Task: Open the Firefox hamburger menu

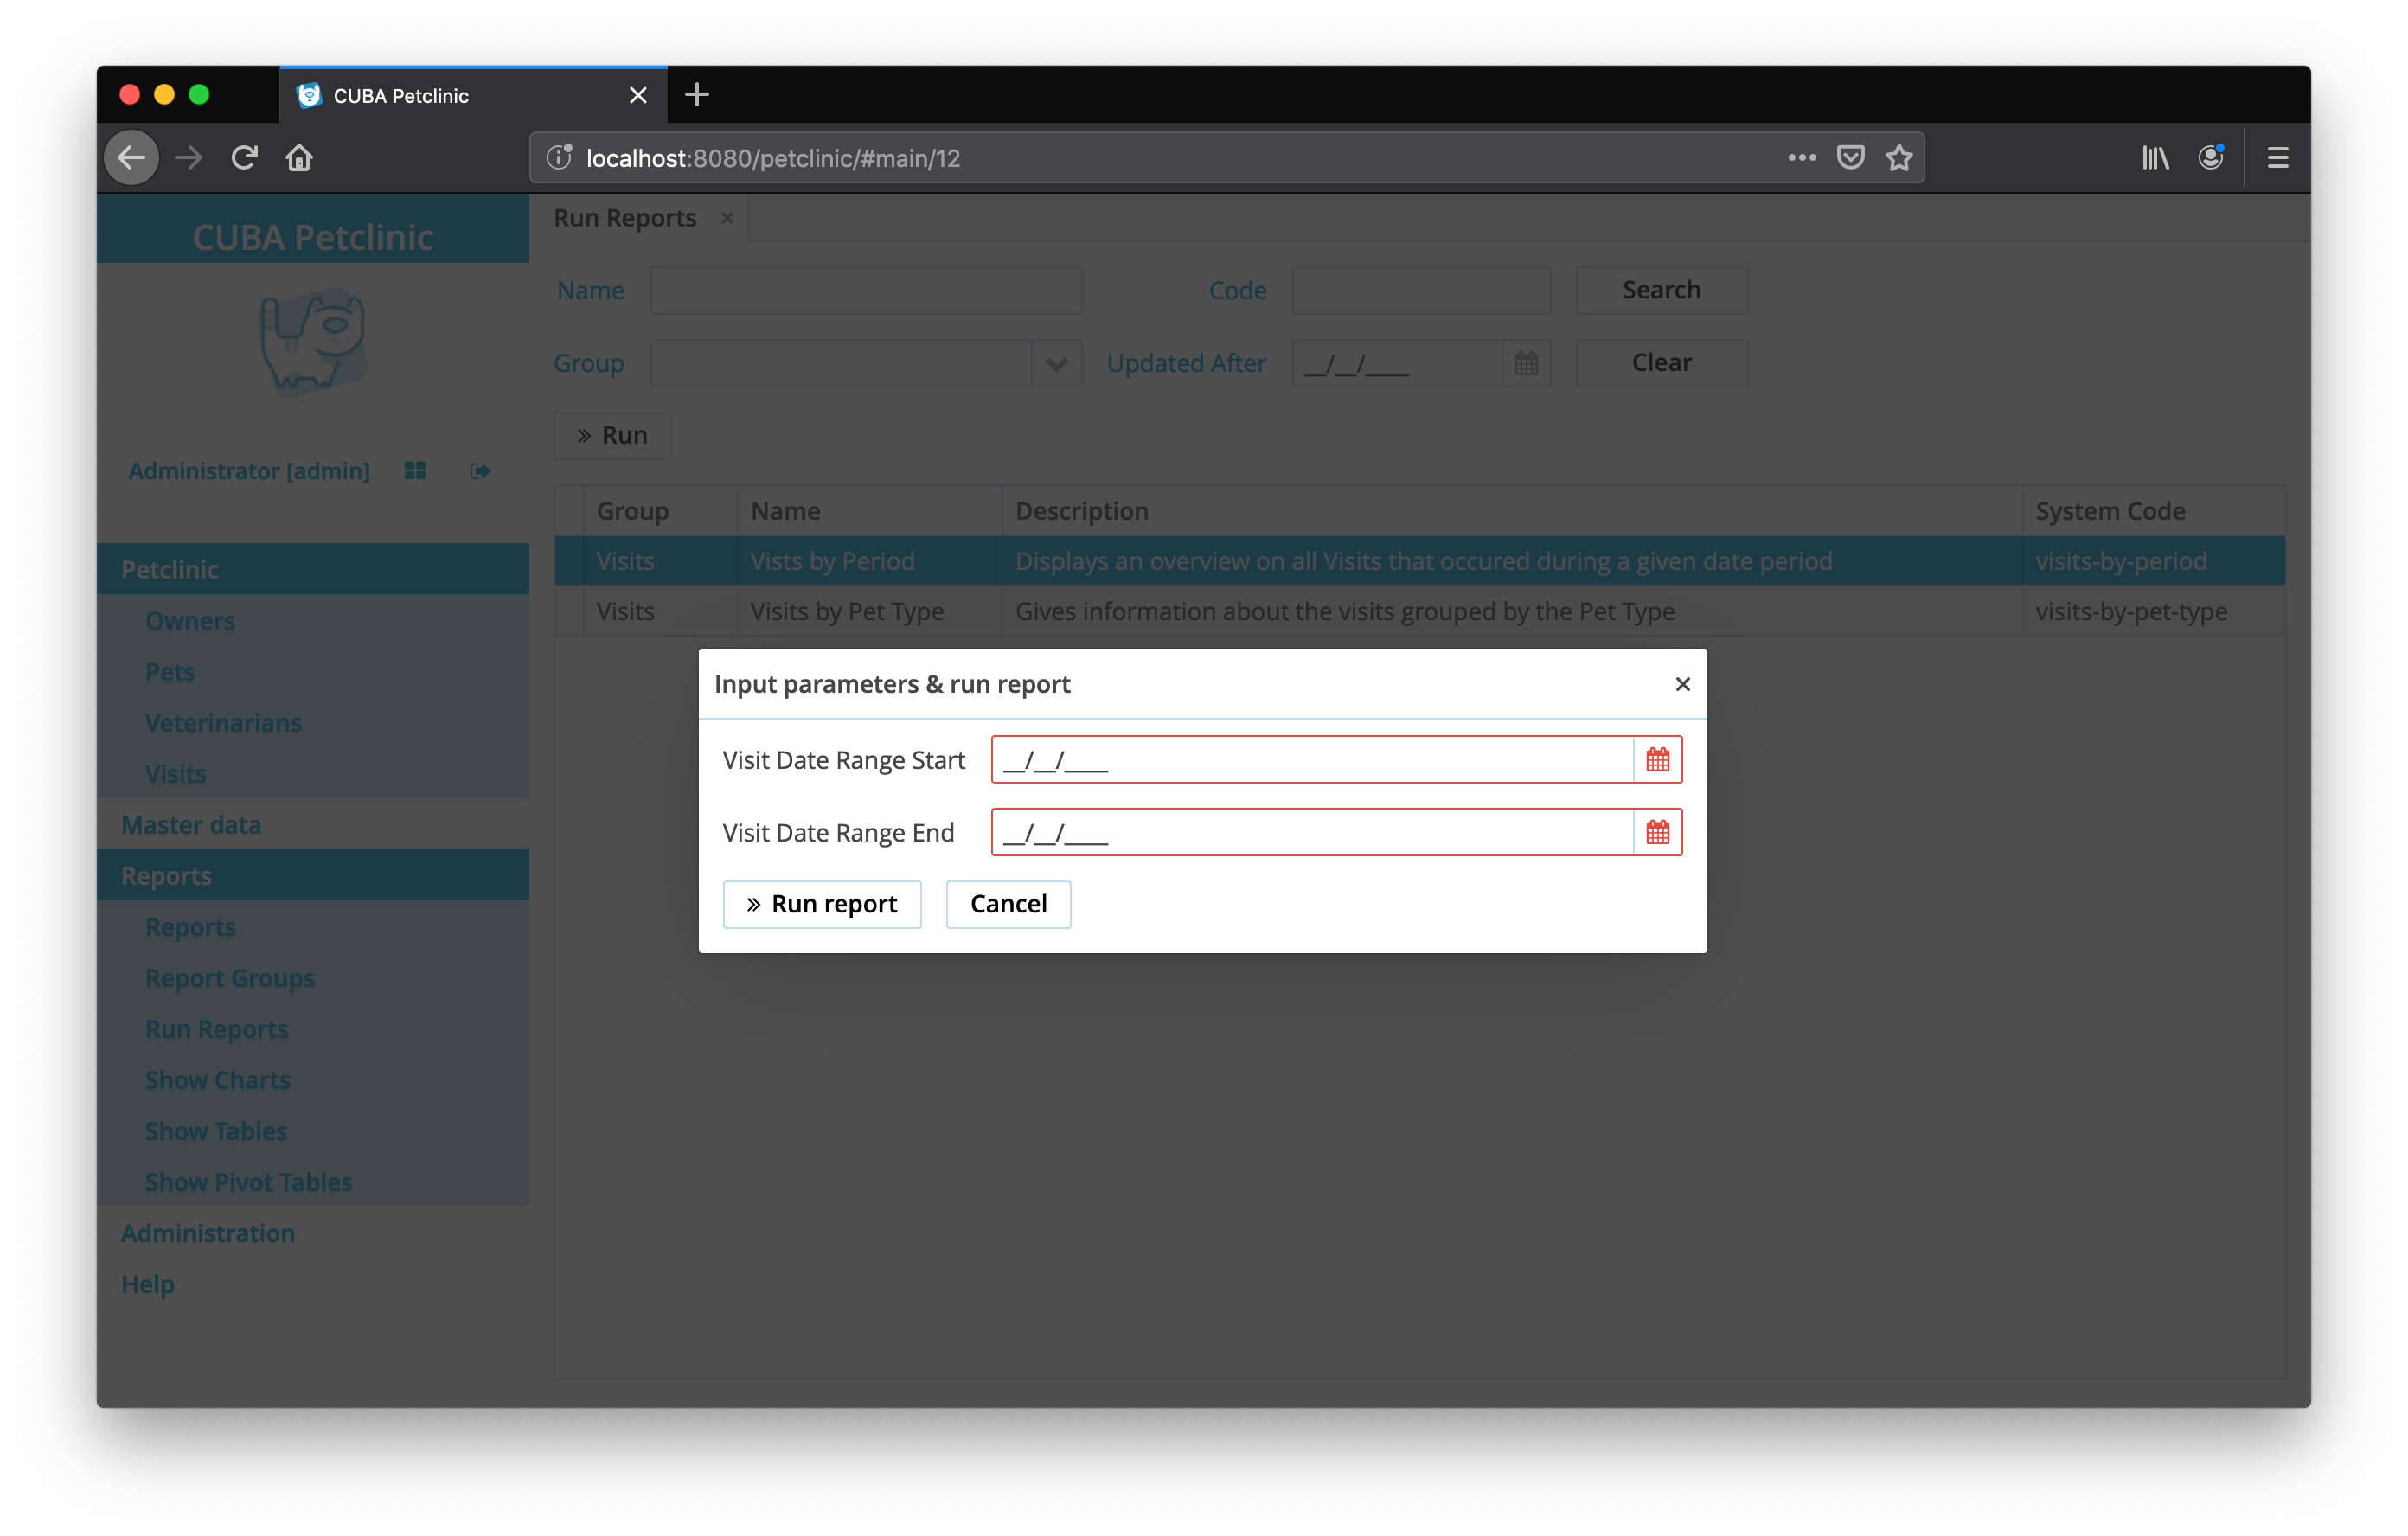Action: click(x=2277, y=158)
